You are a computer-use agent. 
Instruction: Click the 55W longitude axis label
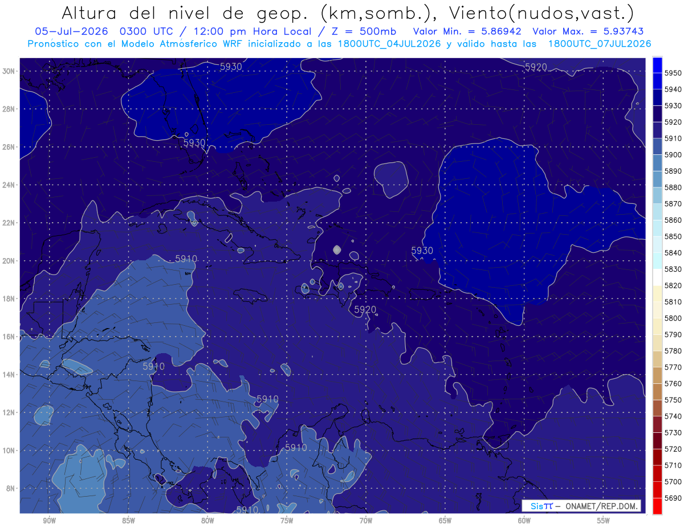(603, 521)
